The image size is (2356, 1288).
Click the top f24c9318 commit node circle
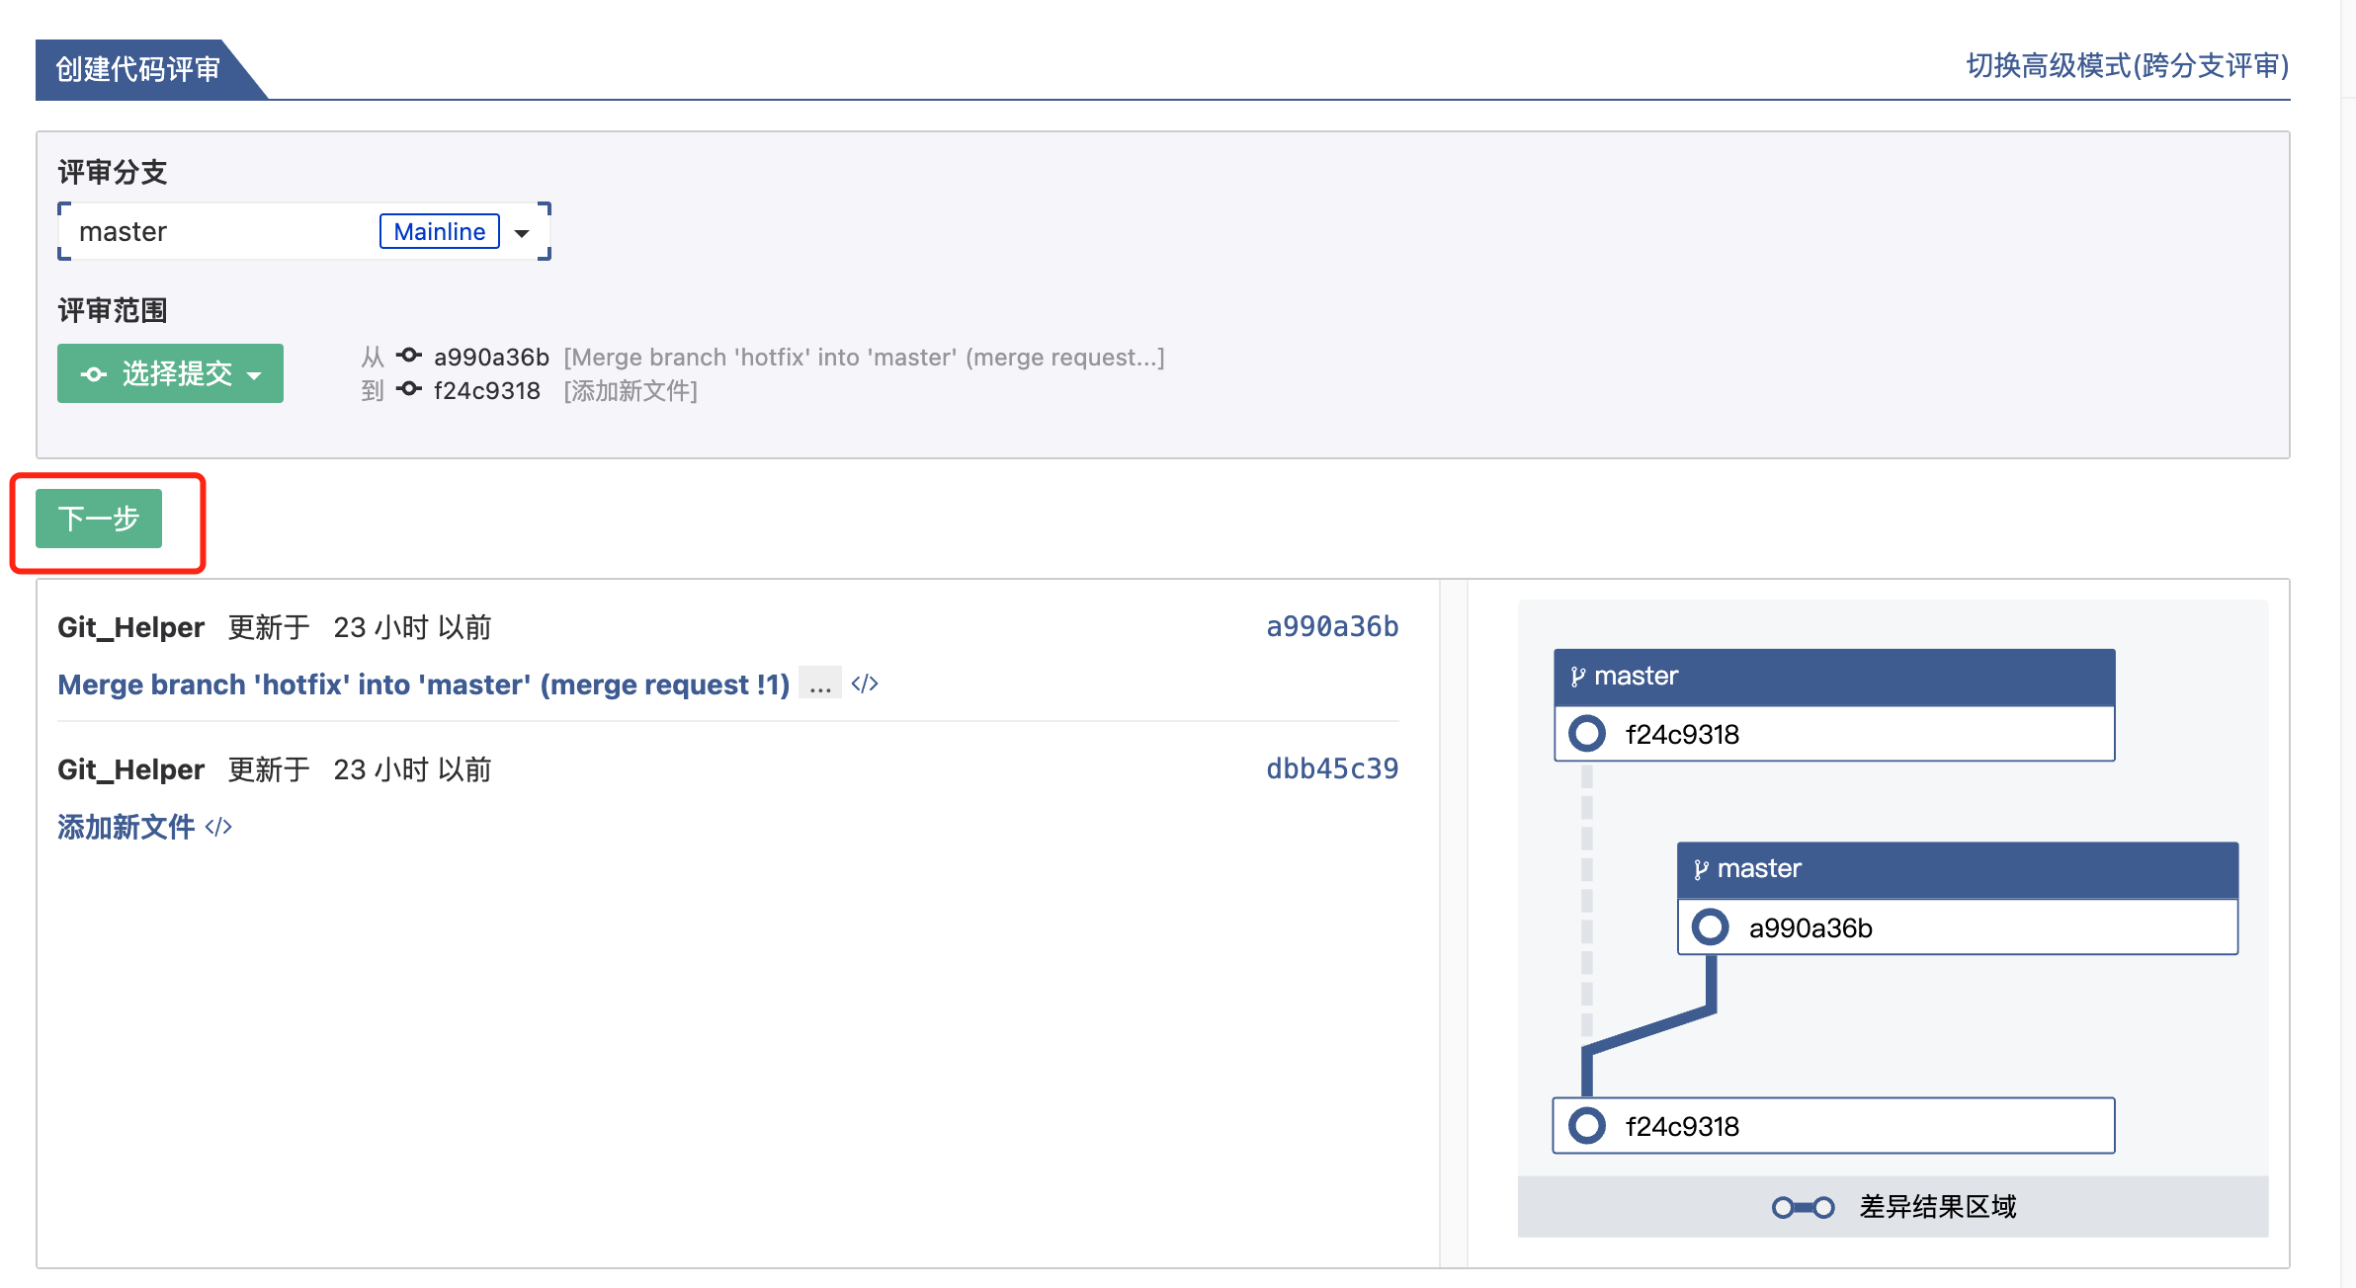point(1587,734)
